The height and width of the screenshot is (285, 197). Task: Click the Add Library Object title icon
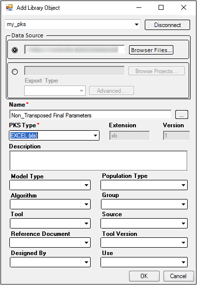click(x=9, y=8)
